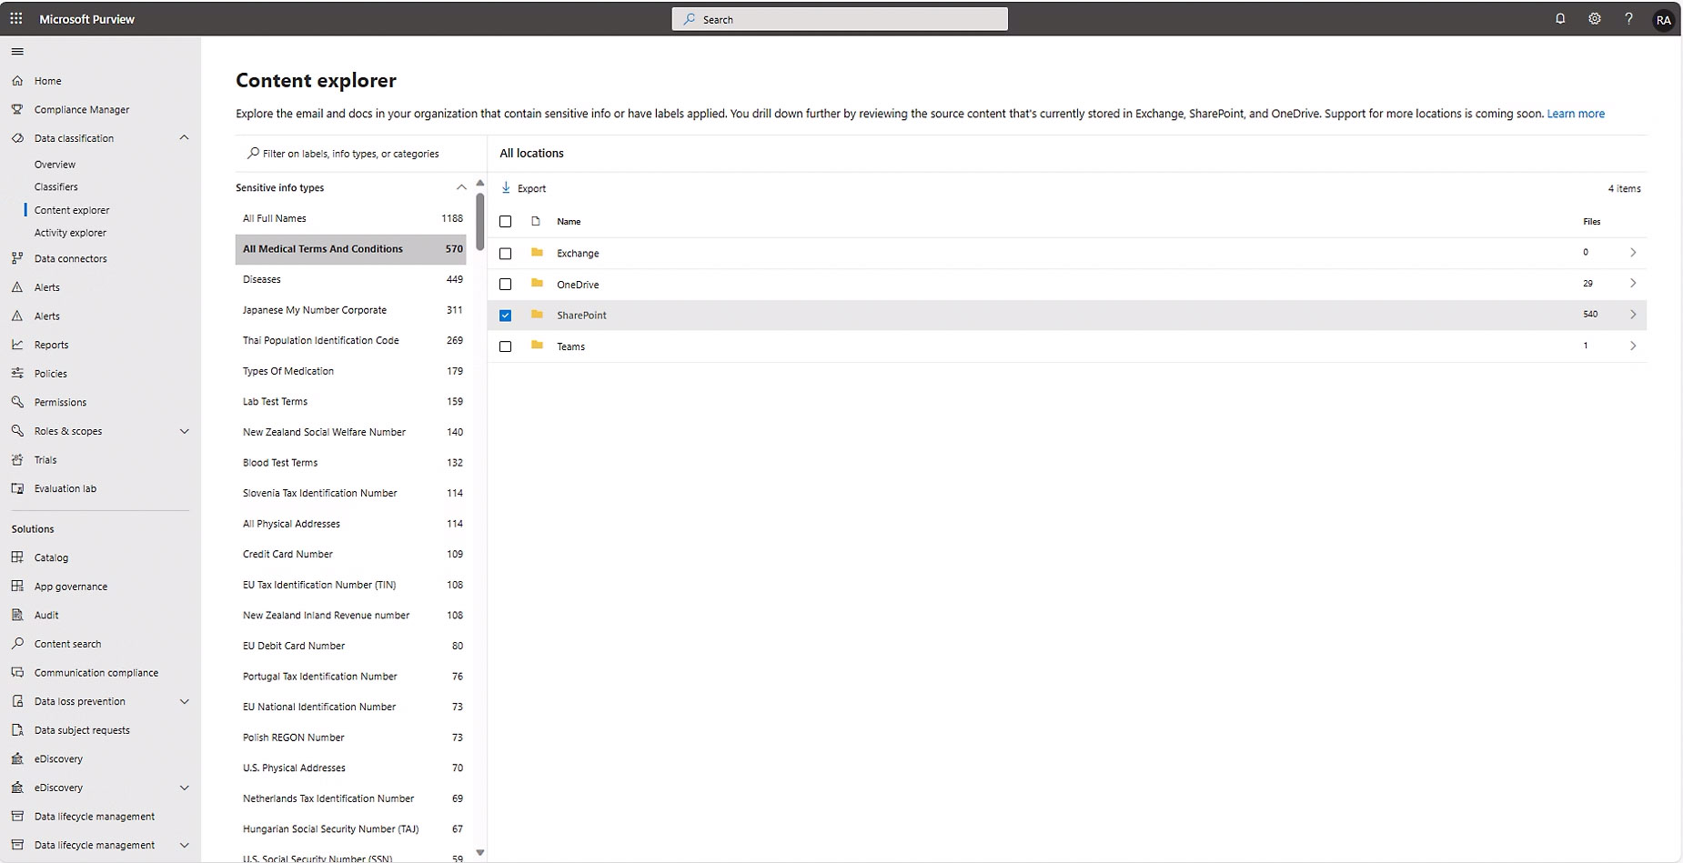1683x863 pixels.
Task: Click the Data classification icon
Action: tap(17, 138)
